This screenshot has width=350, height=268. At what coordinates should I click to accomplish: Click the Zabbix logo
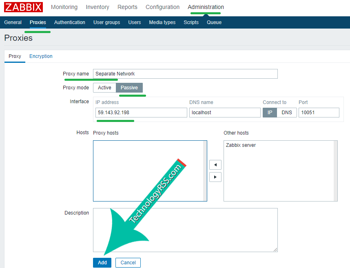(x=23, y=7)
